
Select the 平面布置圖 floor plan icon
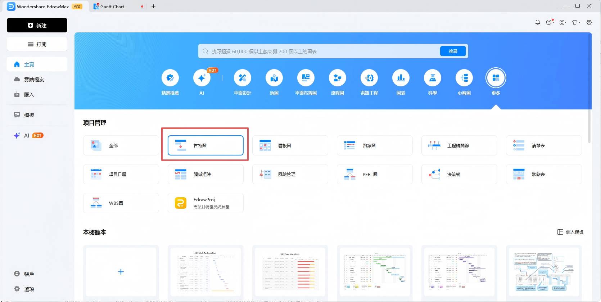[x=306, y=78]
